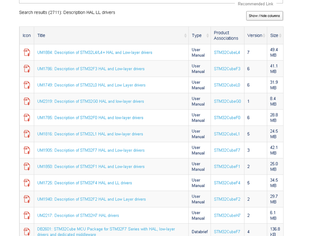Screen dimensions: 318x236
Task: Click the Recommended Link label
Action: [256, 4]
